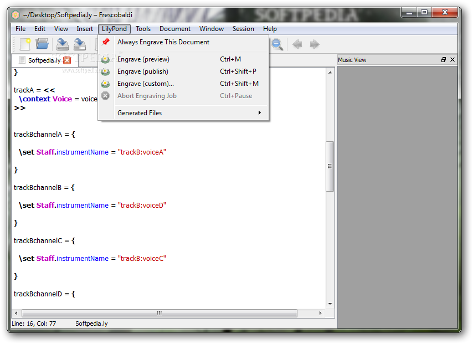Click the \context Voice keyword line
Image resolution: width=473 pixels, height=344 pixels.
[58, 99]
